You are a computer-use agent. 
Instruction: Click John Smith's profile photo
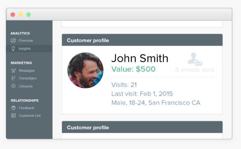(85, 70)
